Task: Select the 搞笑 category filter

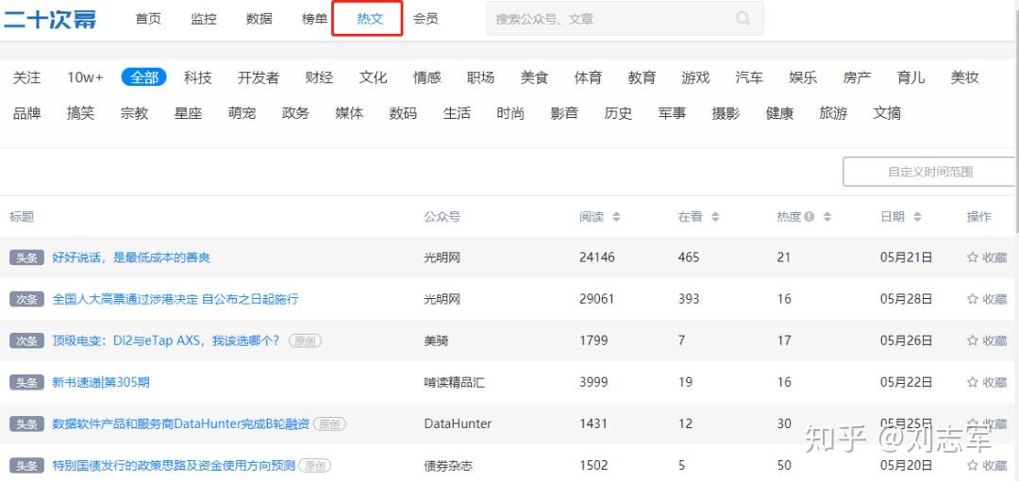Action: (80, 113)
